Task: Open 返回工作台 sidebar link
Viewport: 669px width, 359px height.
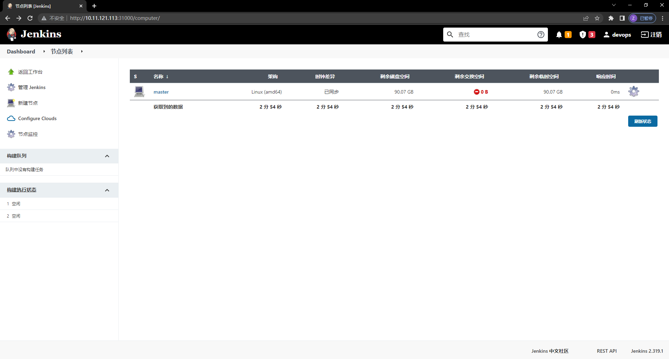Action: pos(30,72)
